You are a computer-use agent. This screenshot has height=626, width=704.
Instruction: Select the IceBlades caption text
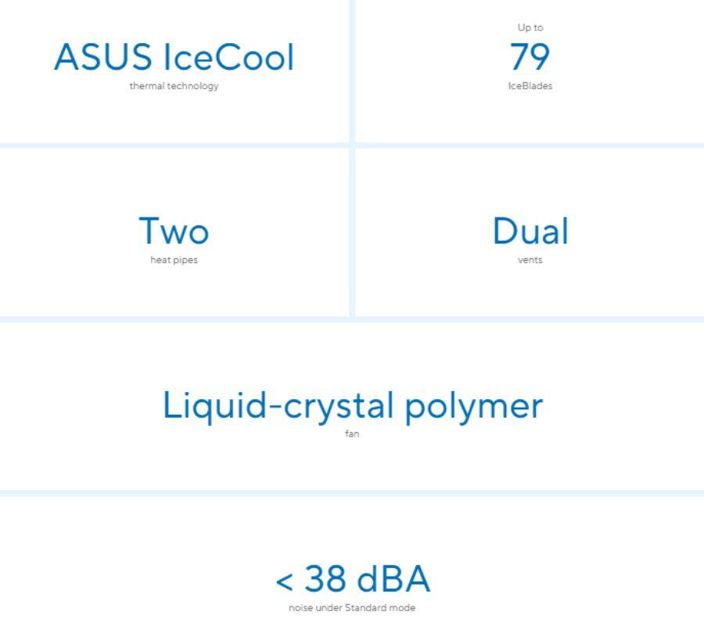tap(530, 86)
